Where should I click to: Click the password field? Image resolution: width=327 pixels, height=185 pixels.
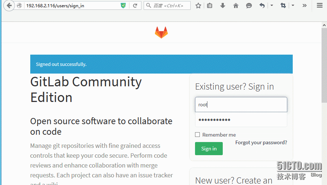tap(241, 120)
